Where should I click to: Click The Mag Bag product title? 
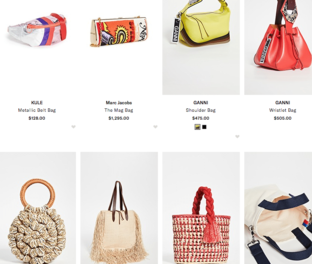click(119, 110)
